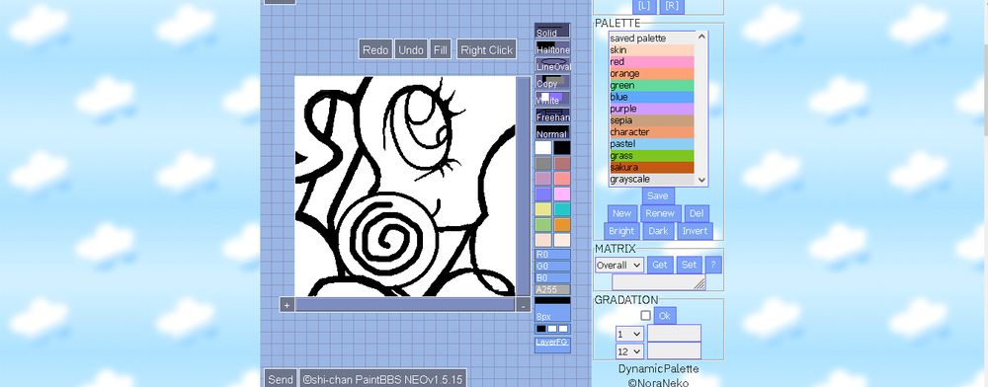Click the Fill button
The height and width of the screenshot is (387, 988).
(x=441, y=49)
